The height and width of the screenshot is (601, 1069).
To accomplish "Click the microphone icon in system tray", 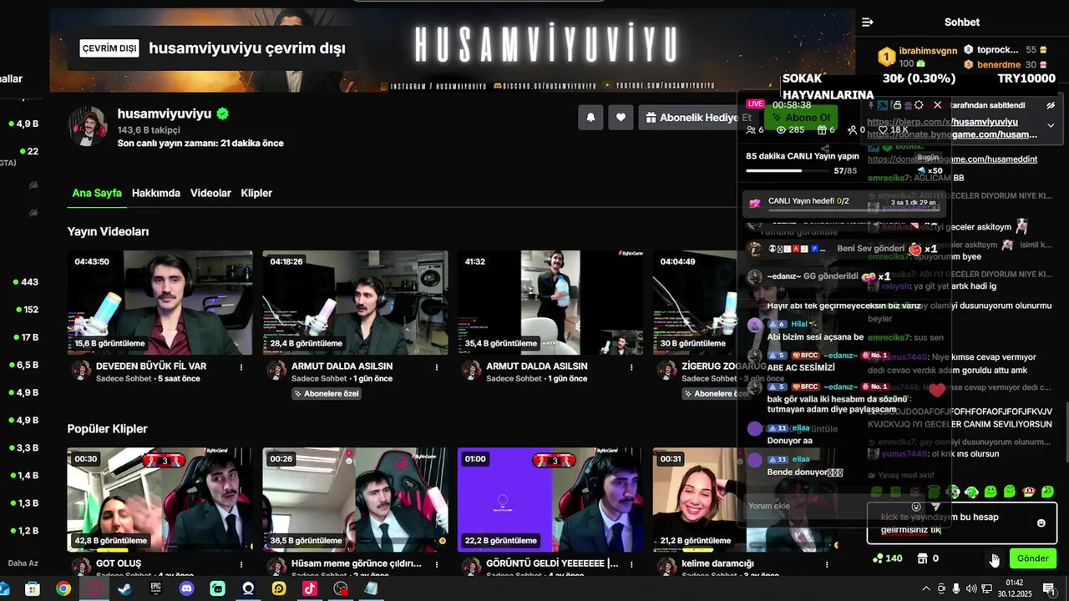I will pyautogui.click(x=956, y=589).
